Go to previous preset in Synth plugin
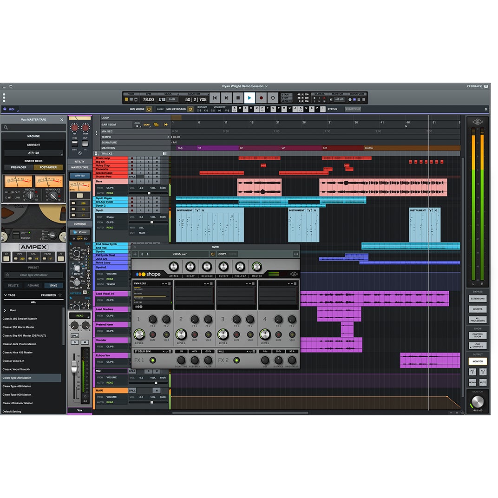 pos(142,254)
